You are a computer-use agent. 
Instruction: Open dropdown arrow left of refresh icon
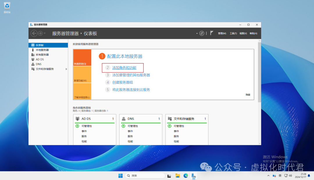197,33
